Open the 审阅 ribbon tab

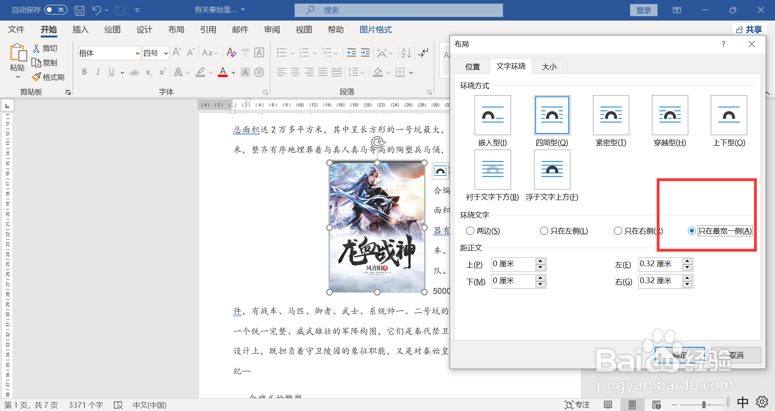(x=272, y=29)
